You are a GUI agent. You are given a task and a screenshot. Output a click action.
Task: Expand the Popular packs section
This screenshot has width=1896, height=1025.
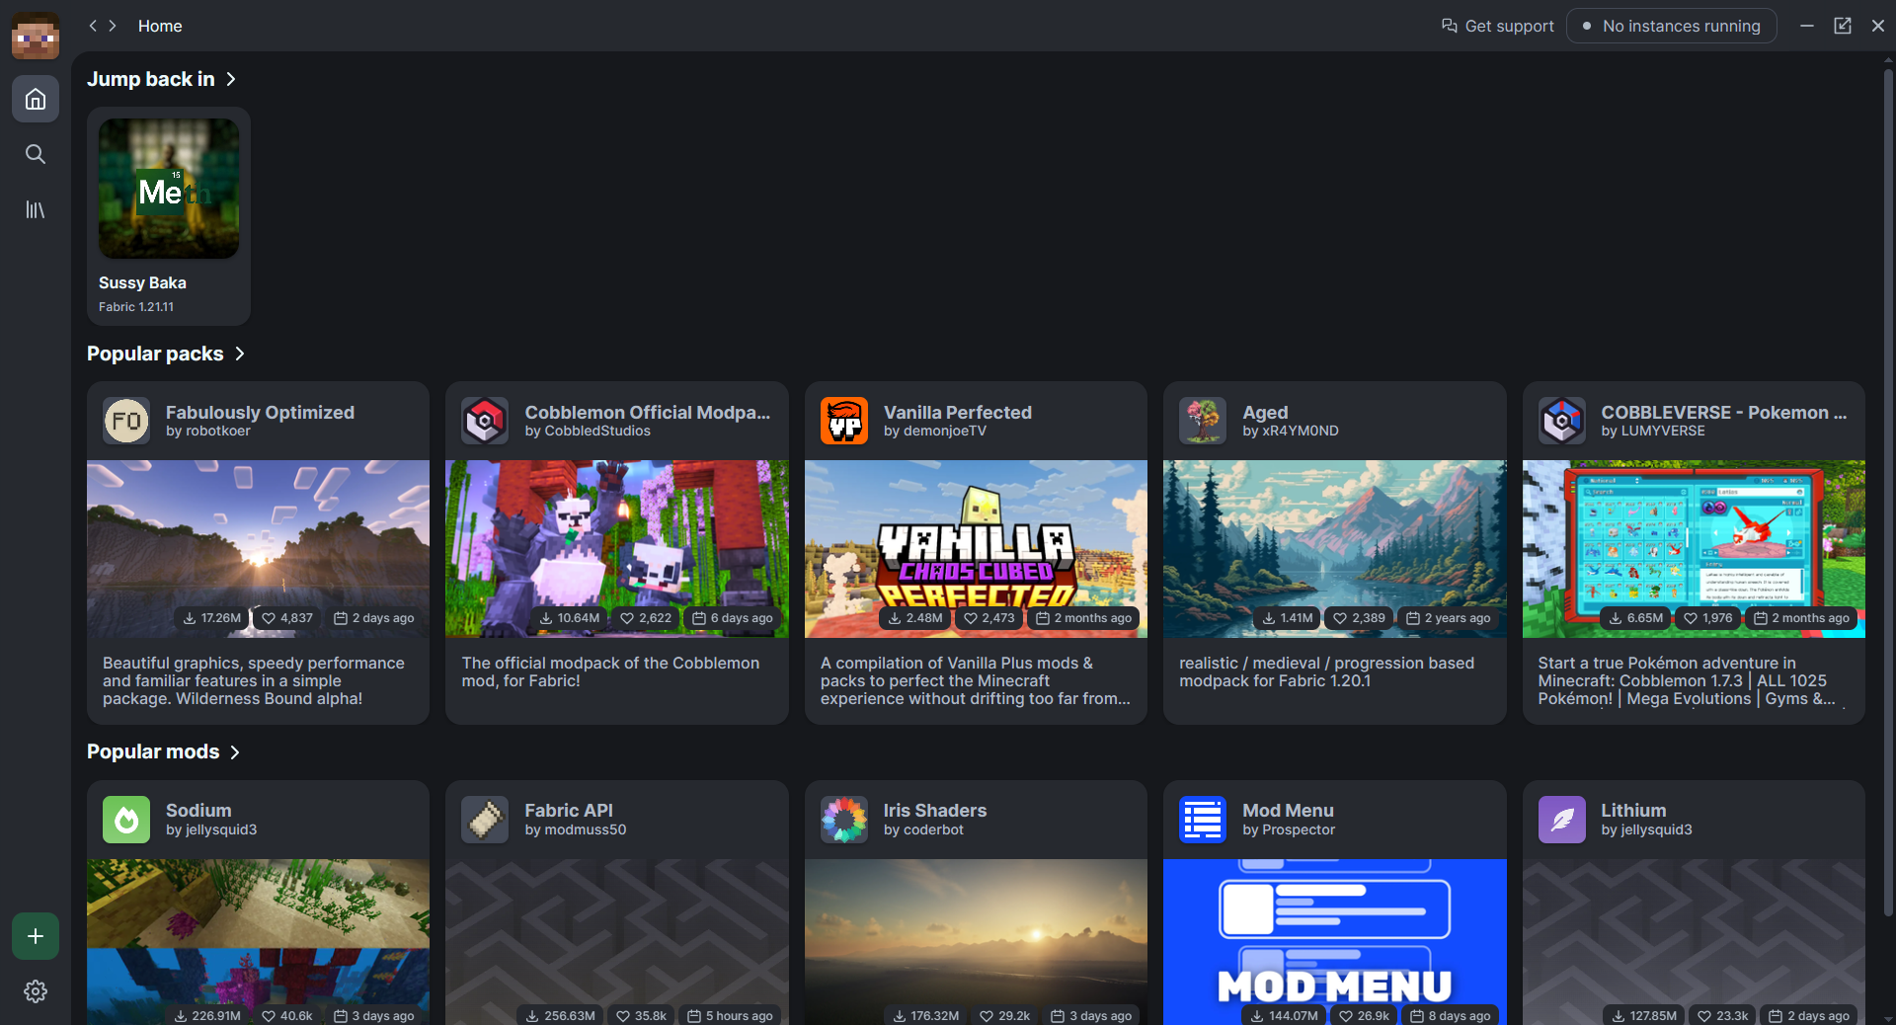point(166,354)
